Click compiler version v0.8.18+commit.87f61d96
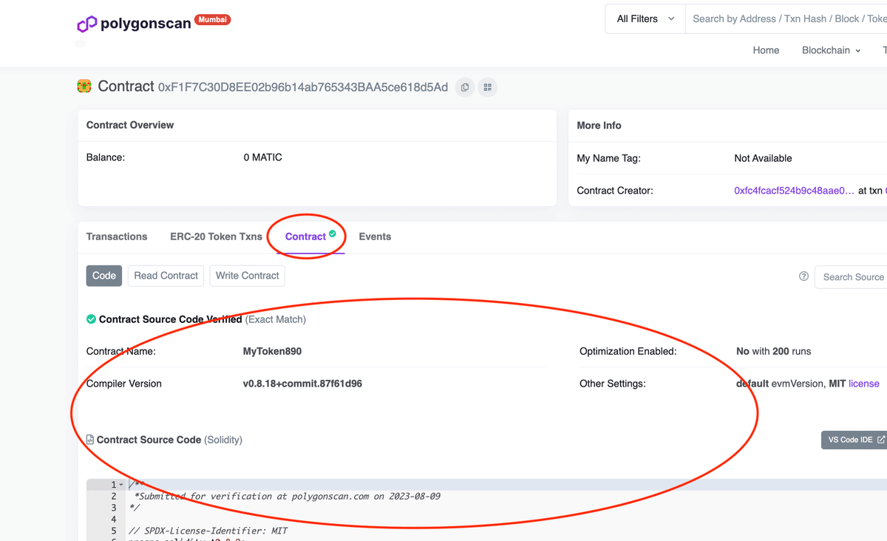The width and height of the screenshot is (887, 541). tap(302, 384)
